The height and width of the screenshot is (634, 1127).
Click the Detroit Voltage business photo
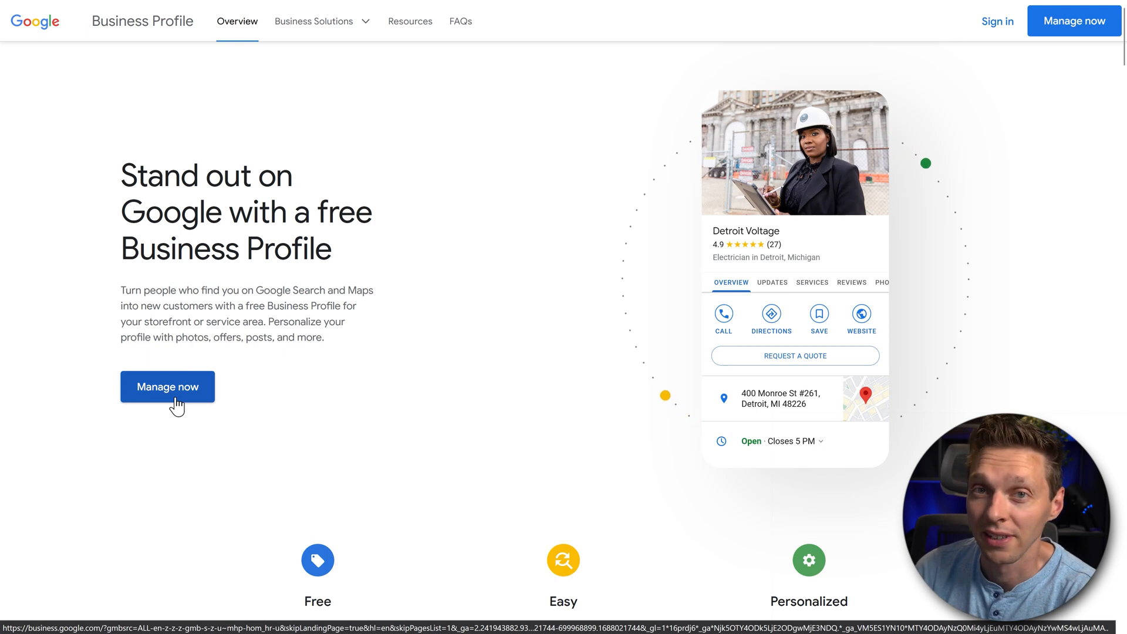795,153
